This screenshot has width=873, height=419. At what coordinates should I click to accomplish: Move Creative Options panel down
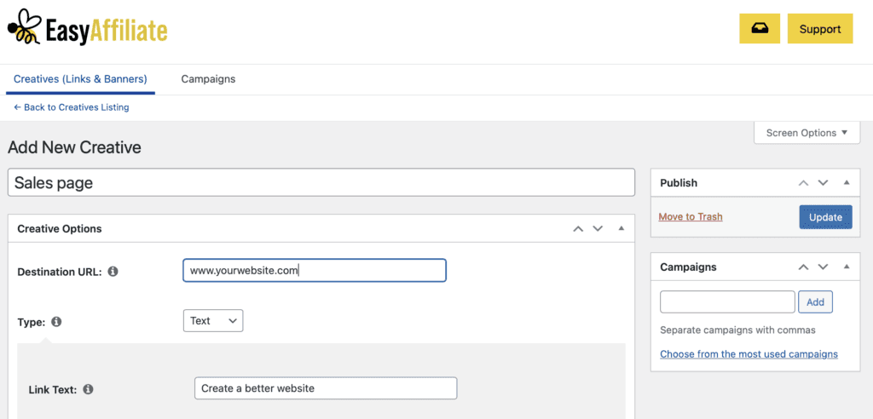pos(598,228)
